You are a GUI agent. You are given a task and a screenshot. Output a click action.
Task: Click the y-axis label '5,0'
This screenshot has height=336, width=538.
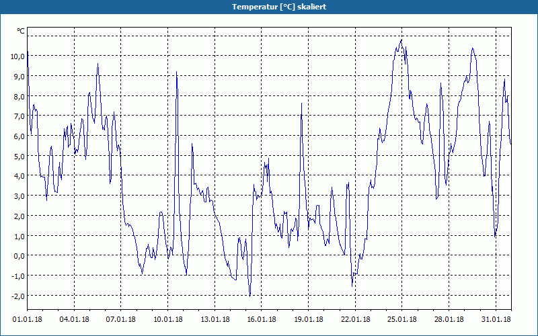(x=20, y=157)
